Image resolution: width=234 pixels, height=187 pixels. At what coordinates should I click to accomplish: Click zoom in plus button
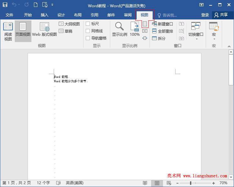coord(214,183)
